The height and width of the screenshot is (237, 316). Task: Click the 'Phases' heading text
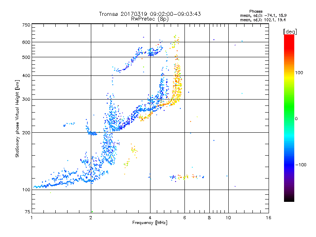coord(256,11)
